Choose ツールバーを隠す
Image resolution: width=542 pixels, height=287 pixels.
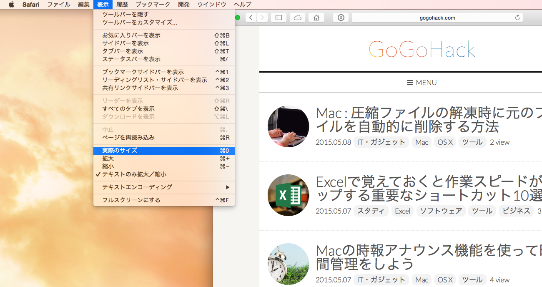[x=164, y=15]
